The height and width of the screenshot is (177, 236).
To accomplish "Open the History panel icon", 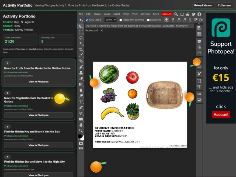I will [x=199, y=28].
